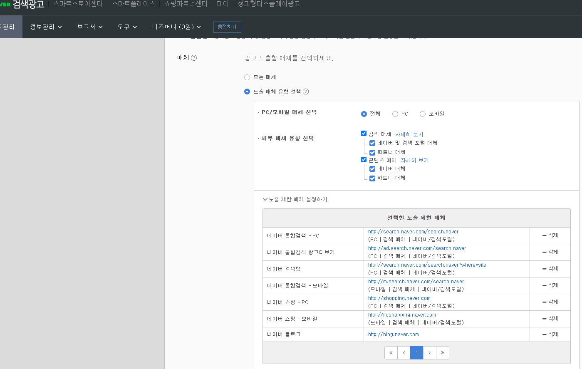Delete the 네이버 통합검색 - PC row
This screenshot has width=582, height=369.
[550, 235]
